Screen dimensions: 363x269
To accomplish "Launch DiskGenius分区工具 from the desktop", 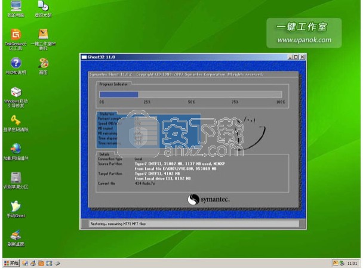I will click(16, 39).
